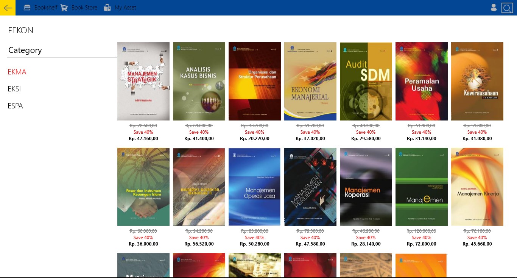Open Manajemen Kinerja book cover
This screenshot has width=517, height=278.
coord(477,187)
